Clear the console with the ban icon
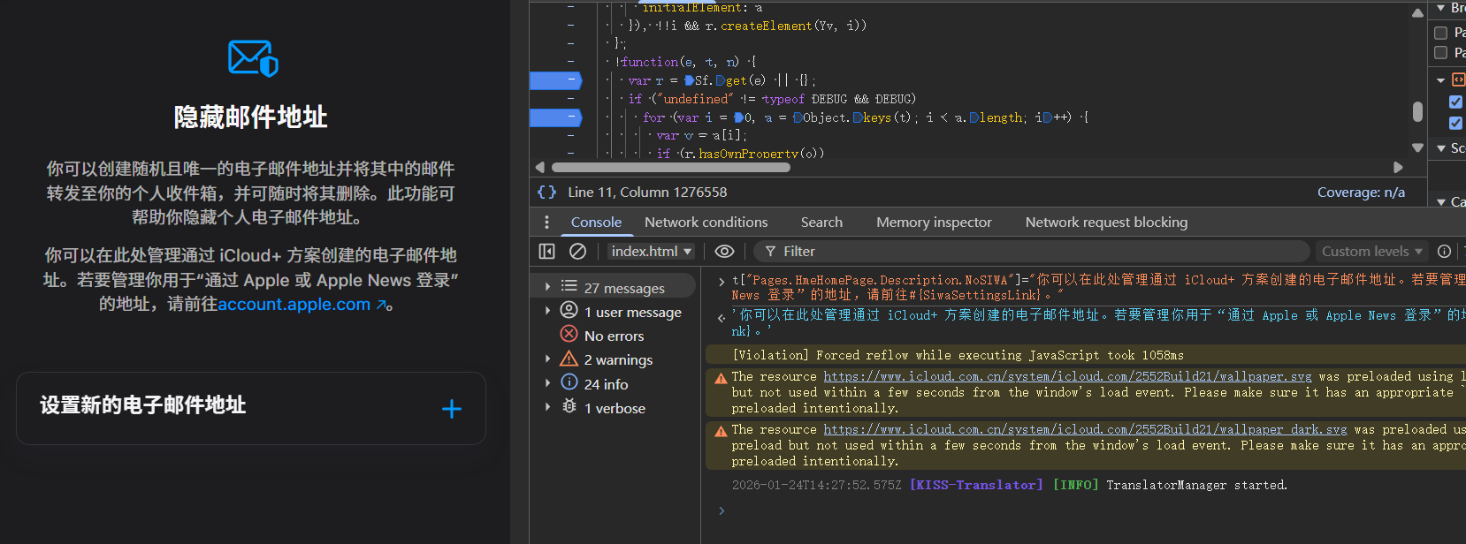The height and width of the screenshot is (544, 1466). click(x=577, y=252)
